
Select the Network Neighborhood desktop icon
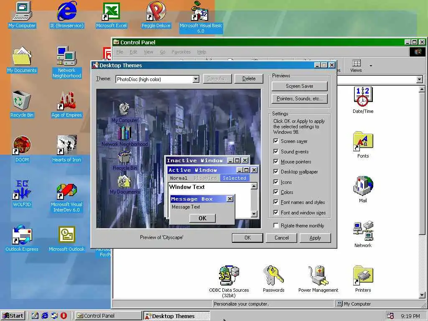(x=66, y=62)
